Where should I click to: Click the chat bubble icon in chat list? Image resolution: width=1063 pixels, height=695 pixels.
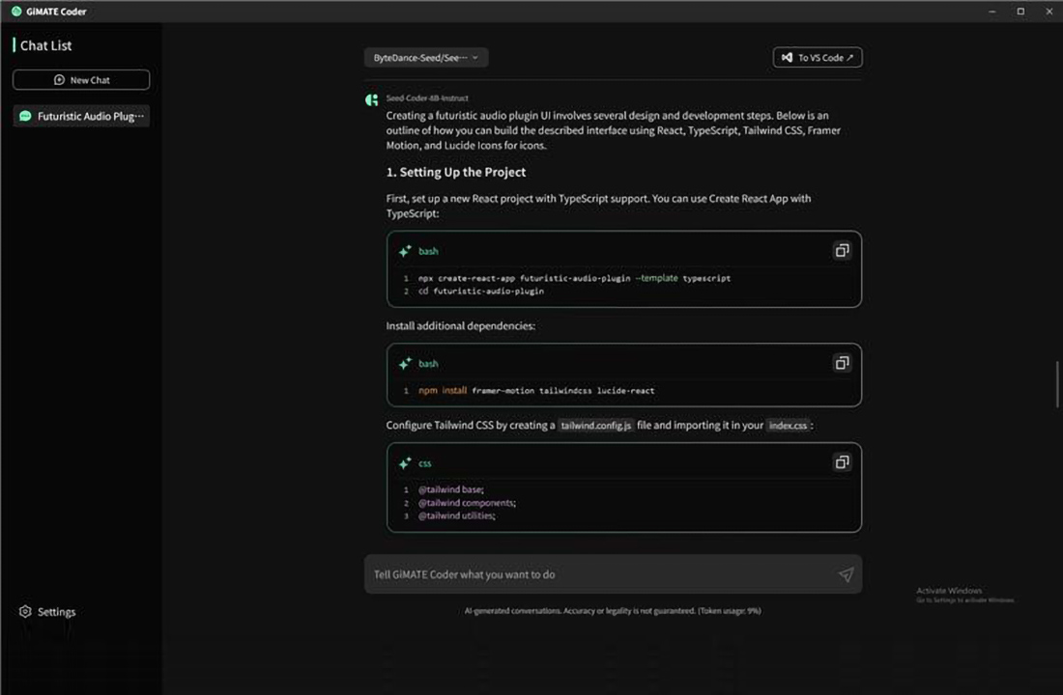pyautogui.click(x=25, y=117)
